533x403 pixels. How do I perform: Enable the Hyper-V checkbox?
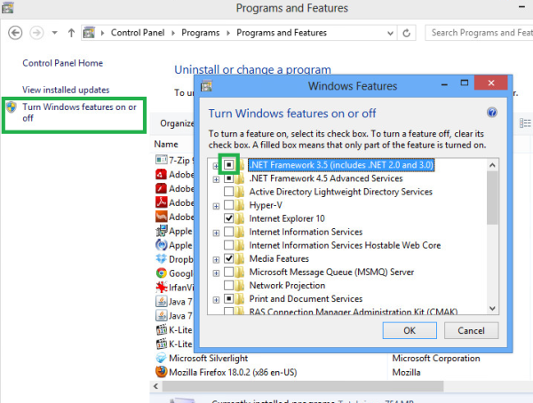(229, 205)
